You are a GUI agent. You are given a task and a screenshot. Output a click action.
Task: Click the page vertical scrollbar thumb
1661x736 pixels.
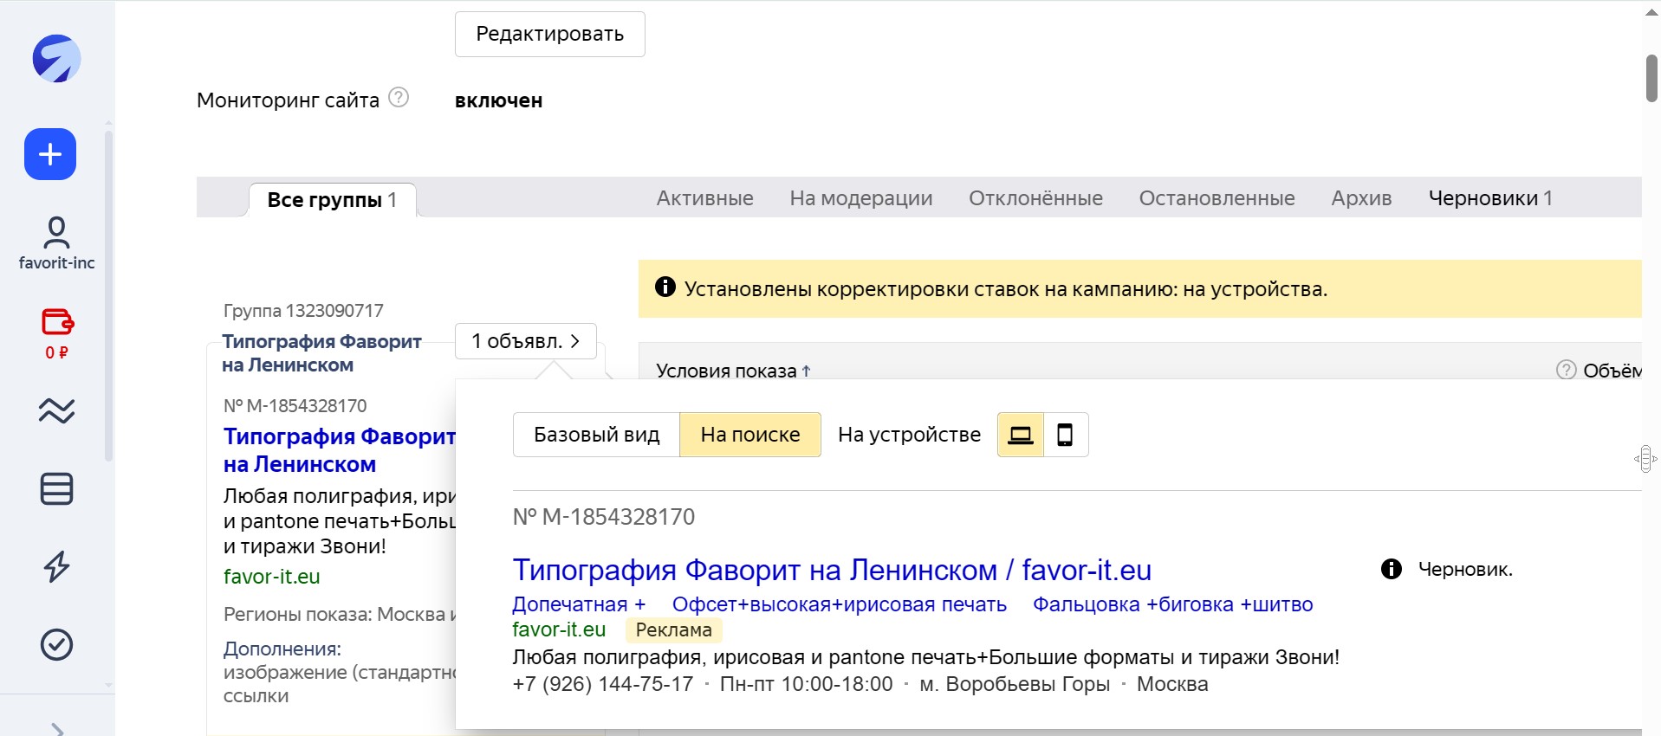1652,78
